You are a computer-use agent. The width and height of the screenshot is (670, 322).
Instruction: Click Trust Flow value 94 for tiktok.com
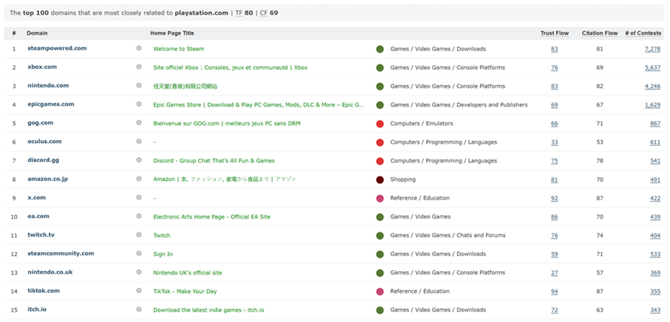pos(554,292)
